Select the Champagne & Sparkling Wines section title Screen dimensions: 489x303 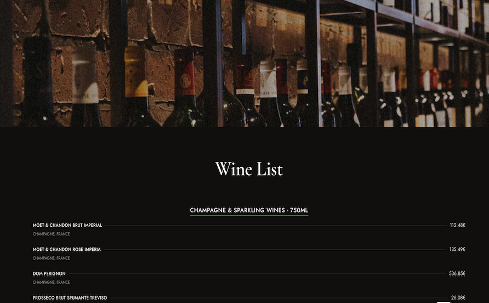pos(249,210)
